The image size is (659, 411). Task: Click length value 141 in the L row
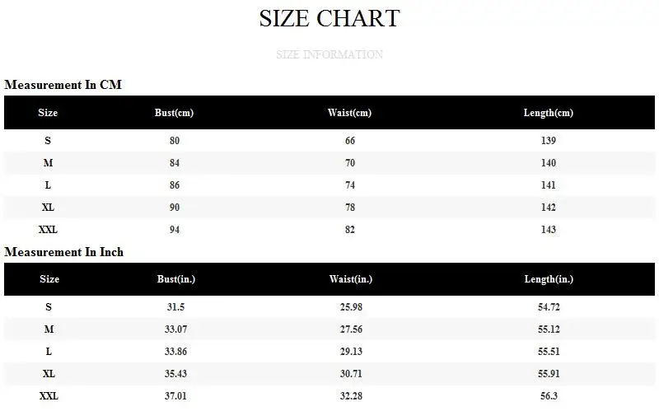549,184
